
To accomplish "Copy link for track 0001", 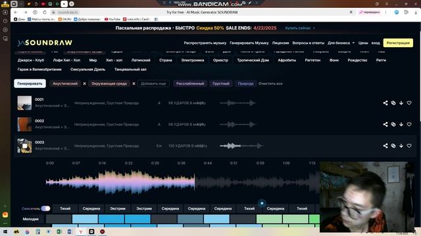I will pos(393,103).
